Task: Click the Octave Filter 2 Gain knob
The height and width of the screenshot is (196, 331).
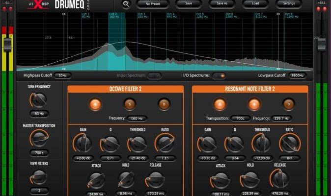Action: (x=82, y=143)
